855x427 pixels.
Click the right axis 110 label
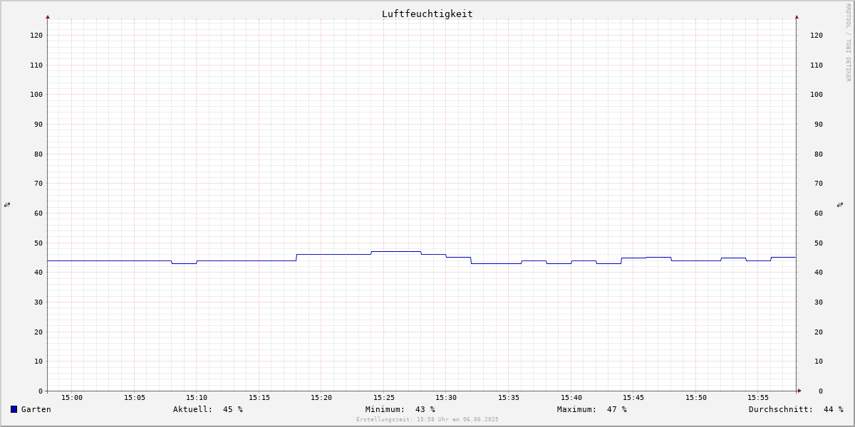[x=817, y=65]
